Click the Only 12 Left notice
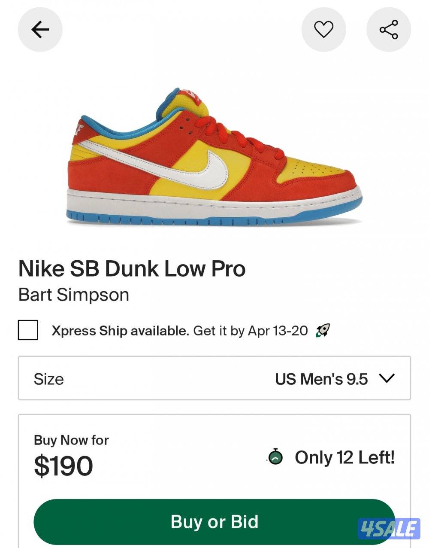The height and width of the screenshot is (548, 429). [x=344, y=458]
